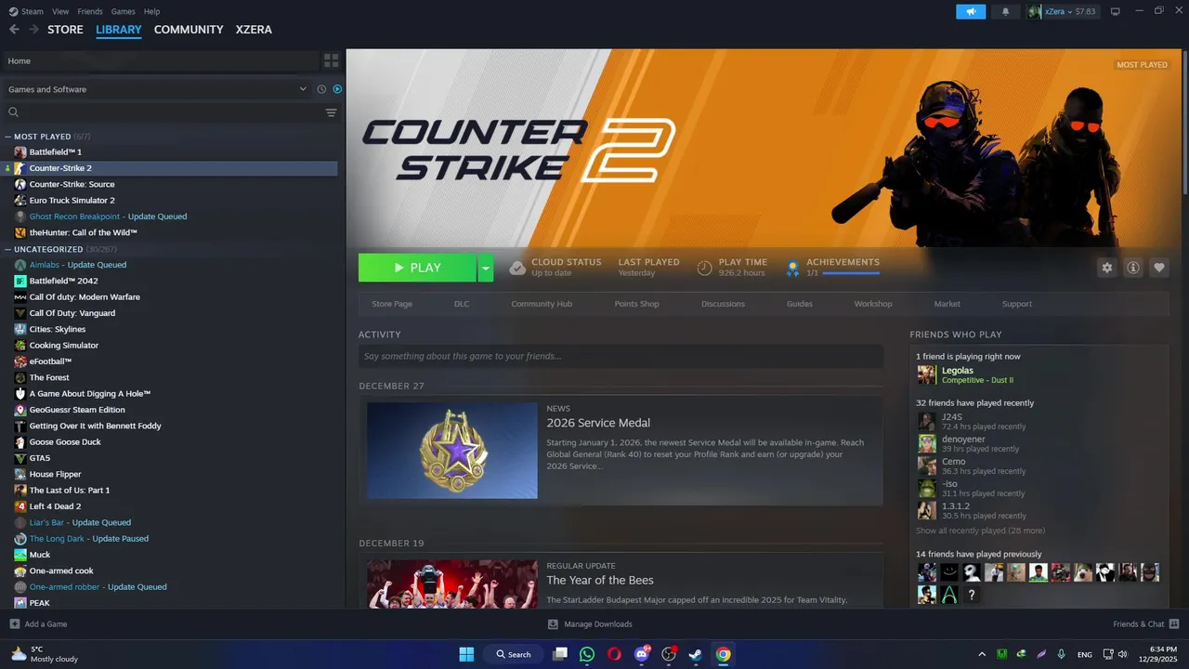1189x669 pixels.
Task: Show Counter-Strike 2 game info icon
Action: point(1132,268)
